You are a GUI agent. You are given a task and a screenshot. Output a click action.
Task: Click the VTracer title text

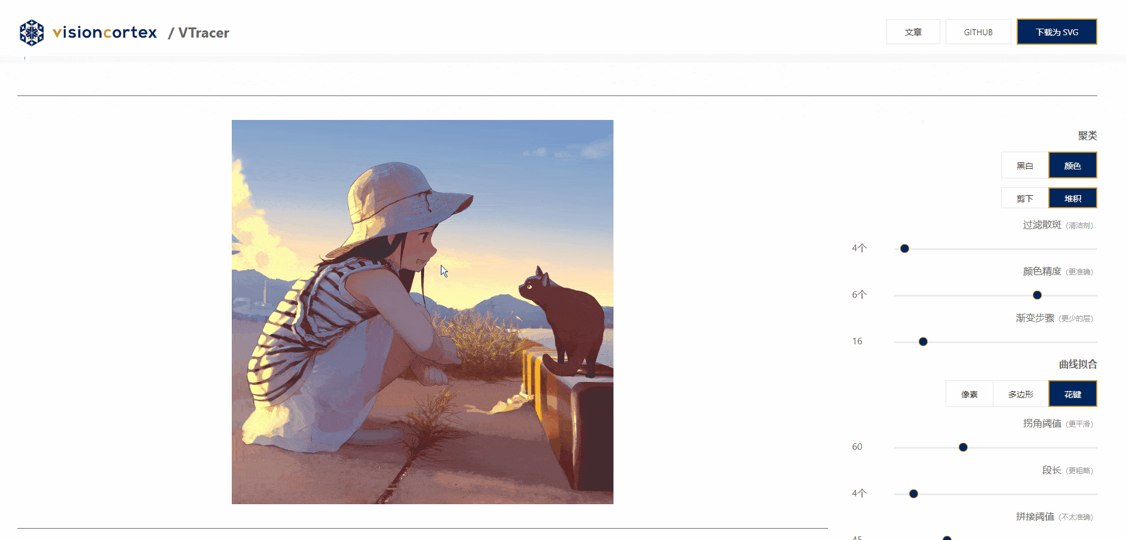[204, 33]
